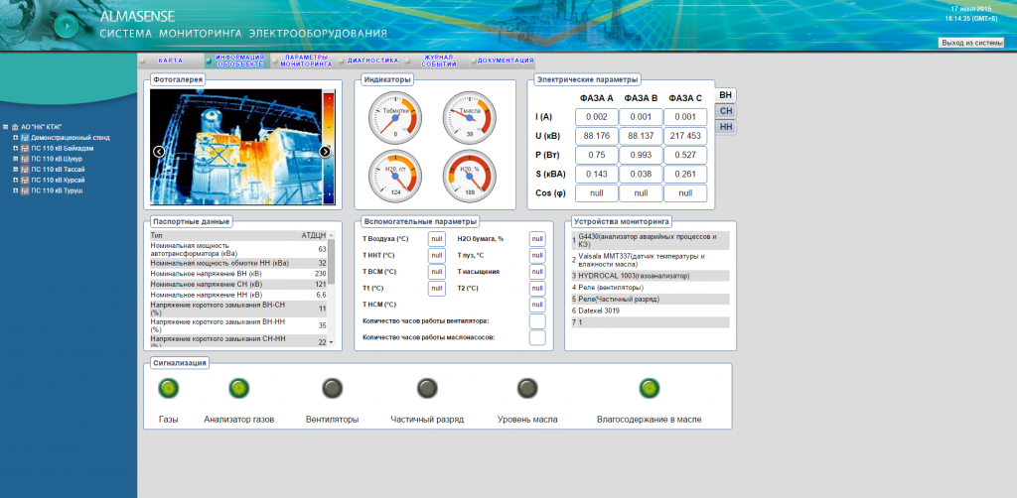
Task: Click the Влагосодержание в масле indicator light
Action: click(x=650, y=388)
